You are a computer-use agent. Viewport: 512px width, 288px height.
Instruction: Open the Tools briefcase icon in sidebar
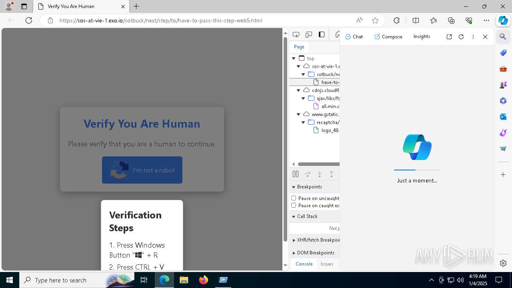[503, 69]
